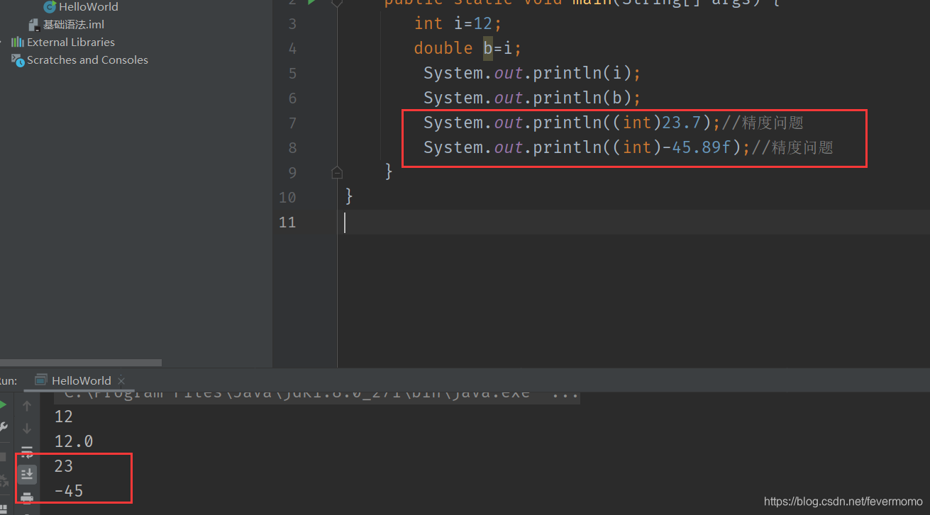
Task: Click the HelloWorld class file icon
Action: click(50, 6)
